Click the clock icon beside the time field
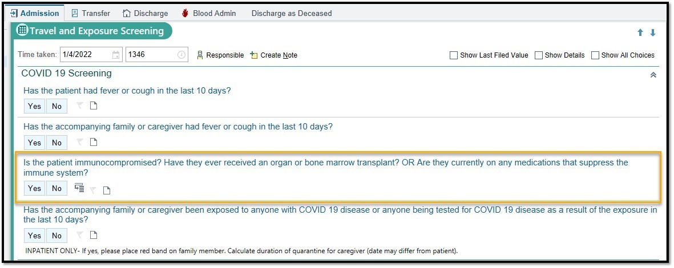 coord(181,55)
